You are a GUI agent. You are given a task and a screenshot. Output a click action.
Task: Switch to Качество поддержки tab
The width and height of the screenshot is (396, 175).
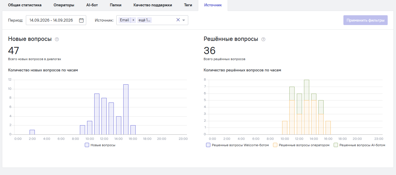[153, 5]
